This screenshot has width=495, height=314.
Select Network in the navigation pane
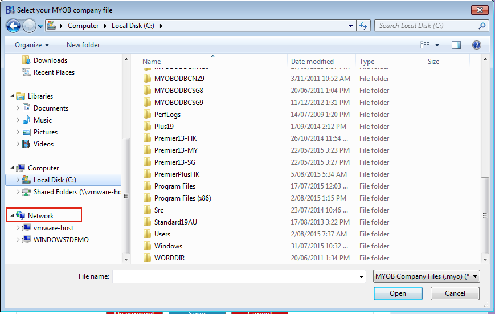click(x=40, y=216)
